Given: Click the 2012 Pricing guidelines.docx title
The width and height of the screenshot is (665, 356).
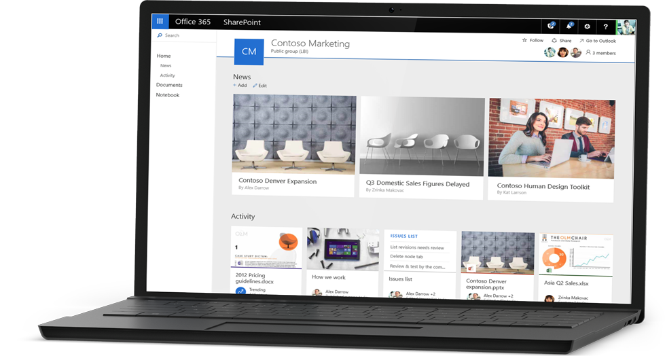Looking at the screenshot, I should [x=255, y=278].
